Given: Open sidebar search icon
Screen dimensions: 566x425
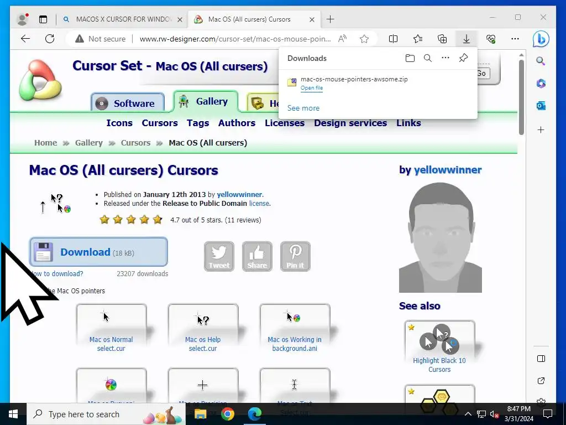Looking at the screenshot, I should tap(541, 61).
